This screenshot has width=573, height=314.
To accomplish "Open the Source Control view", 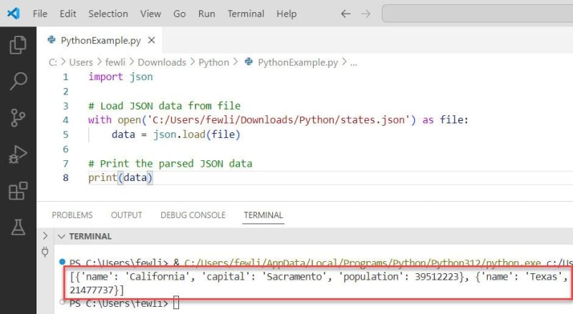I will coord(18,117).
